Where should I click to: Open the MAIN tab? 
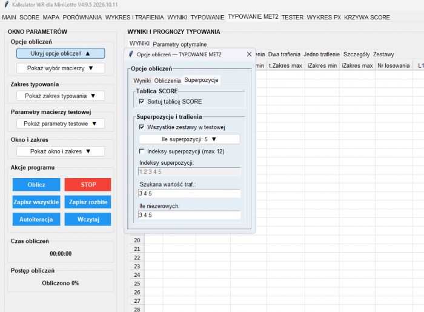pos(9,18)
